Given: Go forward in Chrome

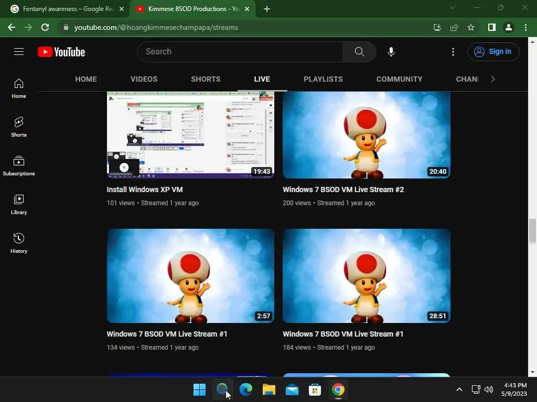Looking at the screenshot, I should coord(28,27).
